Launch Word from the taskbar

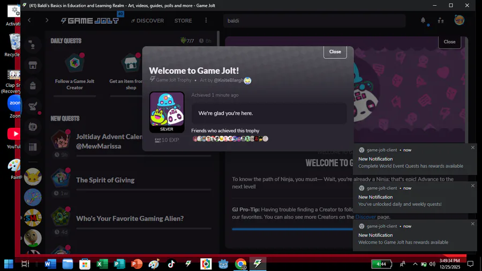coord(50,264)
